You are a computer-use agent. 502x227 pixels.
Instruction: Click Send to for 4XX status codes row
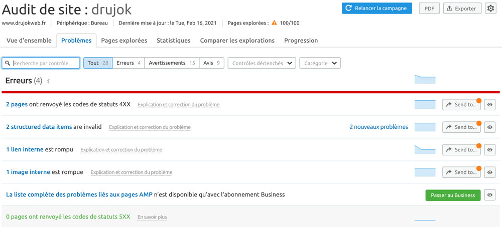461,105
